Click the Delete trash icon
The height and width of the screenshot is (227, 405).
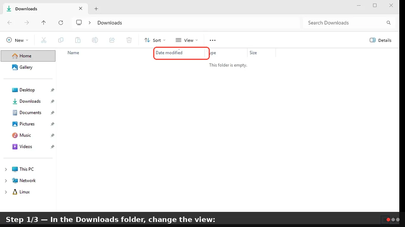click(129, 40)
